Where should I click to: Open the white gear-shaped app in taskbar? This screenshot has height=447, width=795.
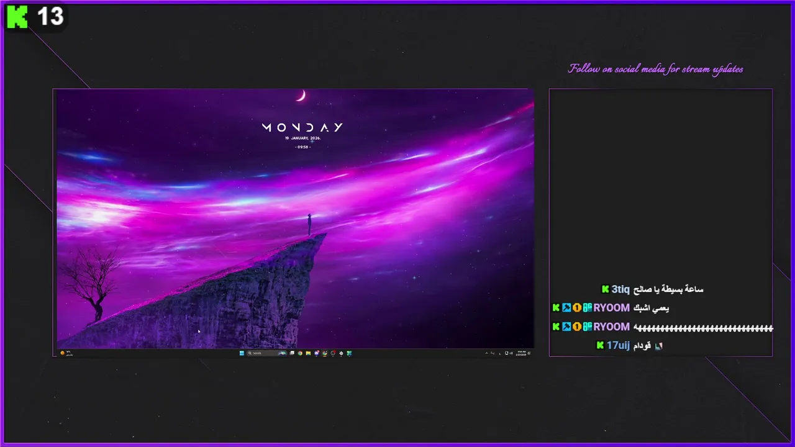[341, 353]
